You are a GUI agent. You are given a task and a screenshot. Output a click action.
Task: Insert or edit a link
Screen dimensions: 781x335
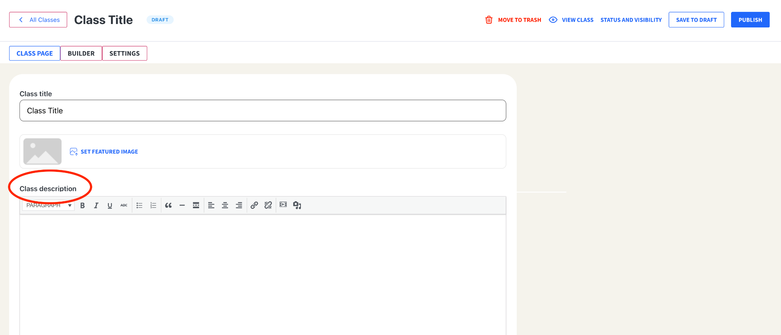[x=254, y=205]
